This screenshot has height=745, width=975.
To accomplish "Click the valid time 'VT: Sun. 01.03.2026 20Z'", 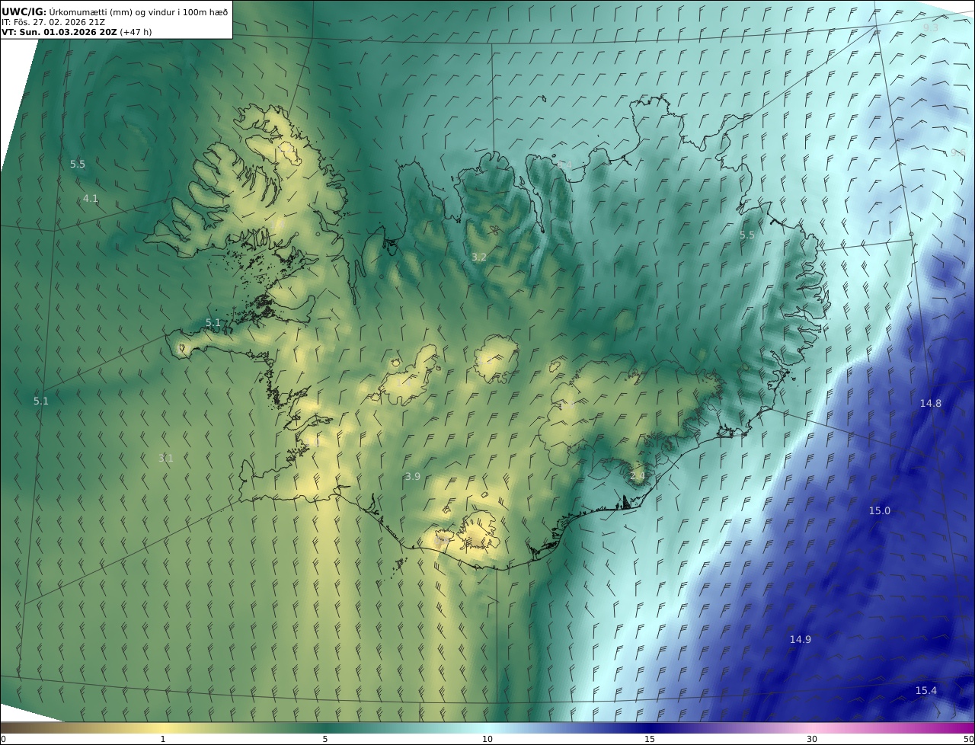I will coord(59,32).
